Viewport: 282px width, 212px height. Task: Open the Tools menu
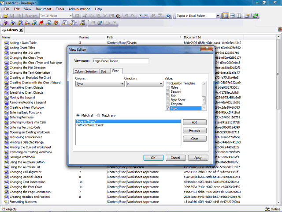(x=60, y=9)
